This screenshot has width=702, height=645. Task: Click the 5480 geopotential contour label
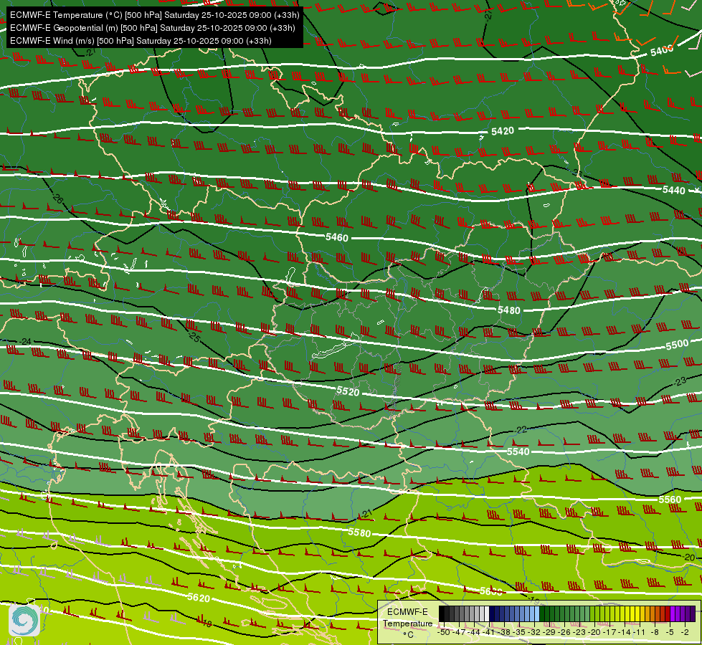(508, 310)
